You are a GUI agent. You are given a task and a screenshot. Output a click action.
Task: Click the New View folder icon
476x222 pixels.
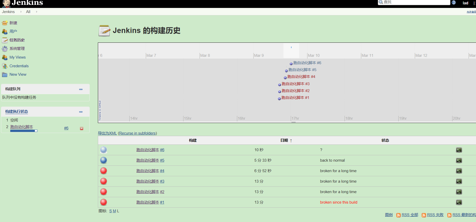(x=5, y=74)
